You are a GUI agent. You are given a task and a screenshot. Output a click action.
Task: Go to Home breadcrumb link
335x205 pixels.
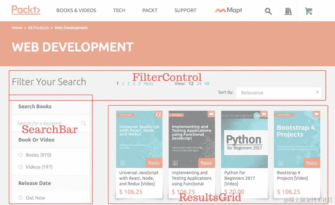[x=17, y=28]
